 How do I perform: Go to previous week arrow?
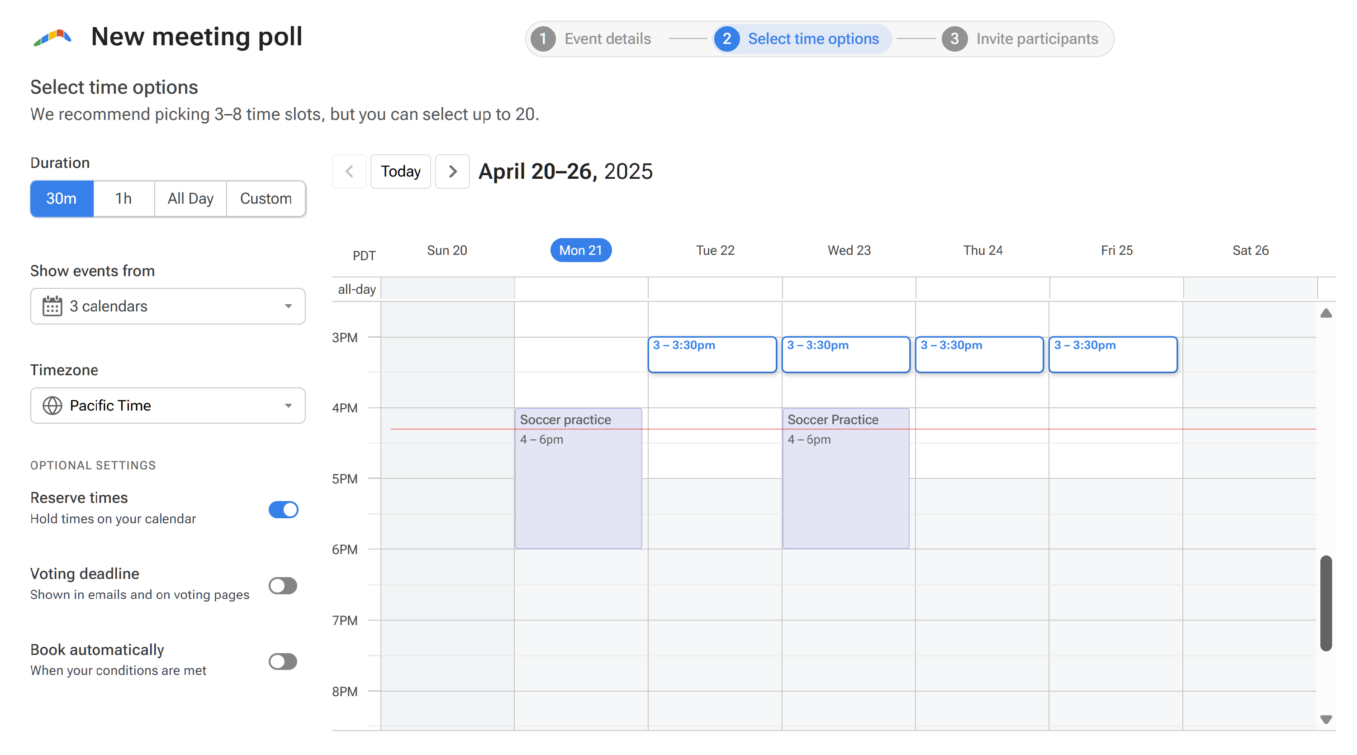click(x=349, y=172)
